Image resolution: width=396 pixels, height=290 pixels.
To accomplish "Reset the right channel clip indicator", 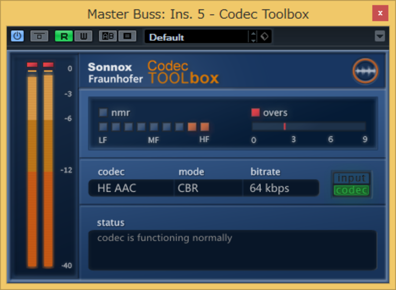I will (x=48, y=65).
